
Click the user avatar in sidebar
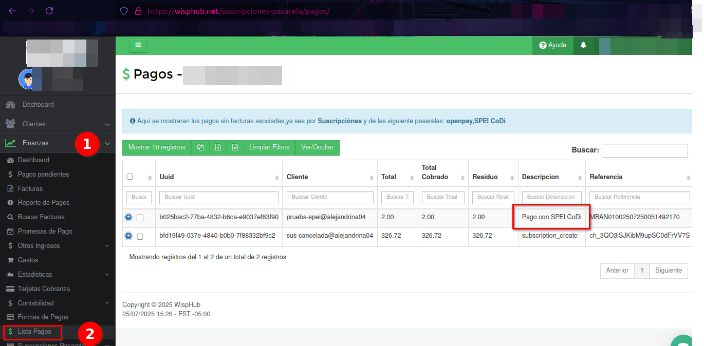[x=26, y=79]
